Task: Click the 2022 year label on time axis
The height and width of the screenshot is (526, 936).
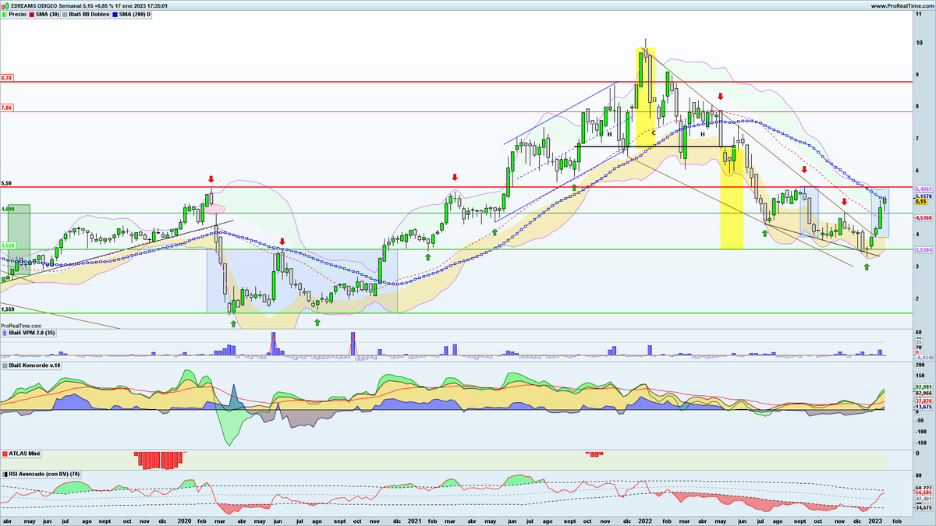Action: coord(645,520)
